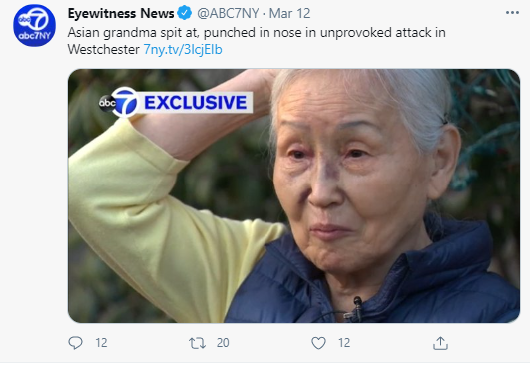Click the like count beside the heart
The image size is (530, 367).
tap(344, 343)
